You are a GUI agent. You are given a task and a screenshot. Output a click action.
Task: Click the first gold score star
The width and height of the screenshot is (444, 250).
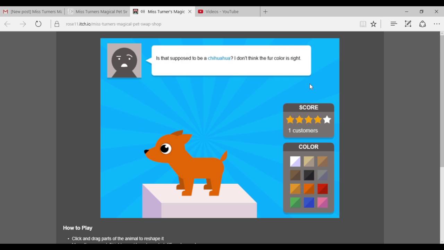290,120
